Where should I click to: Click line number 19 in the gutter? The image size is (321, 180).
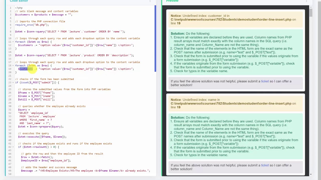click(x=10, y=69)
